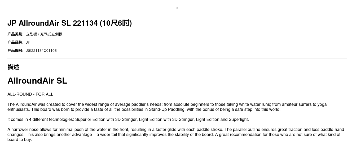Click the text 'Superior Edition with 3D Stringer'
This screenshot has width=352, height=150.
[x=106, y=120]
